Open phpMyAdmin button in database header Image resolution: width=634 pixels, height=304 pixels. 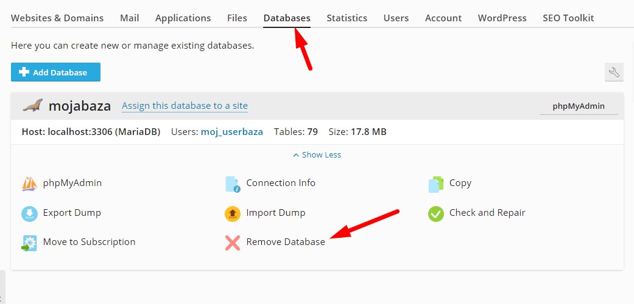point(579,106)
